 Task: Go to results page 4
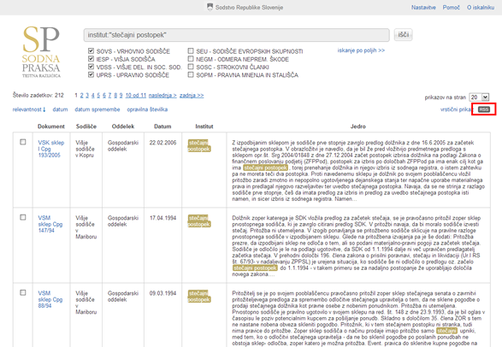pyautogui.click(x=93, y=96)
